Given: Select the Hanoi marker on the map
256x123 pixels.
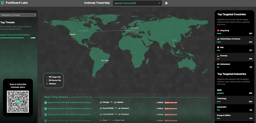Looking at the screenshot, I should tap(174, 43).
